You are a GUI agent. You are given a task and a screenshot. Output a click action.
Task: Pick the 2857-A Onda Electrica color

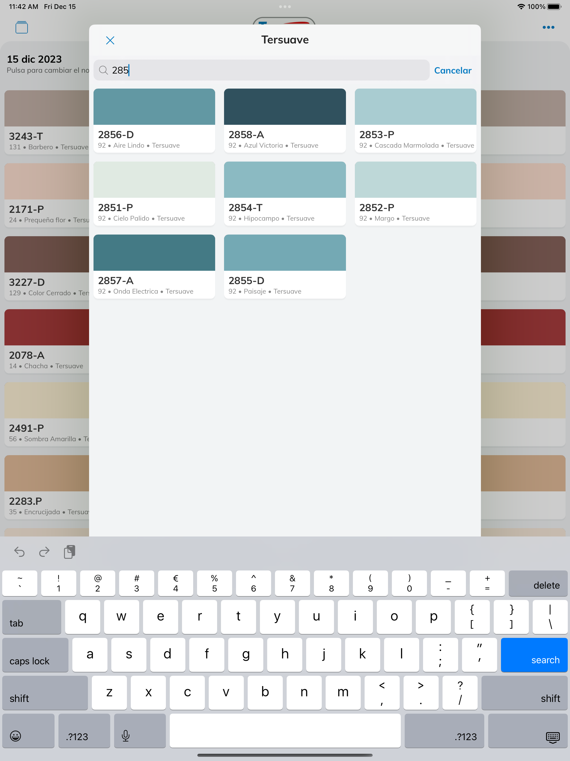[154, 266]
